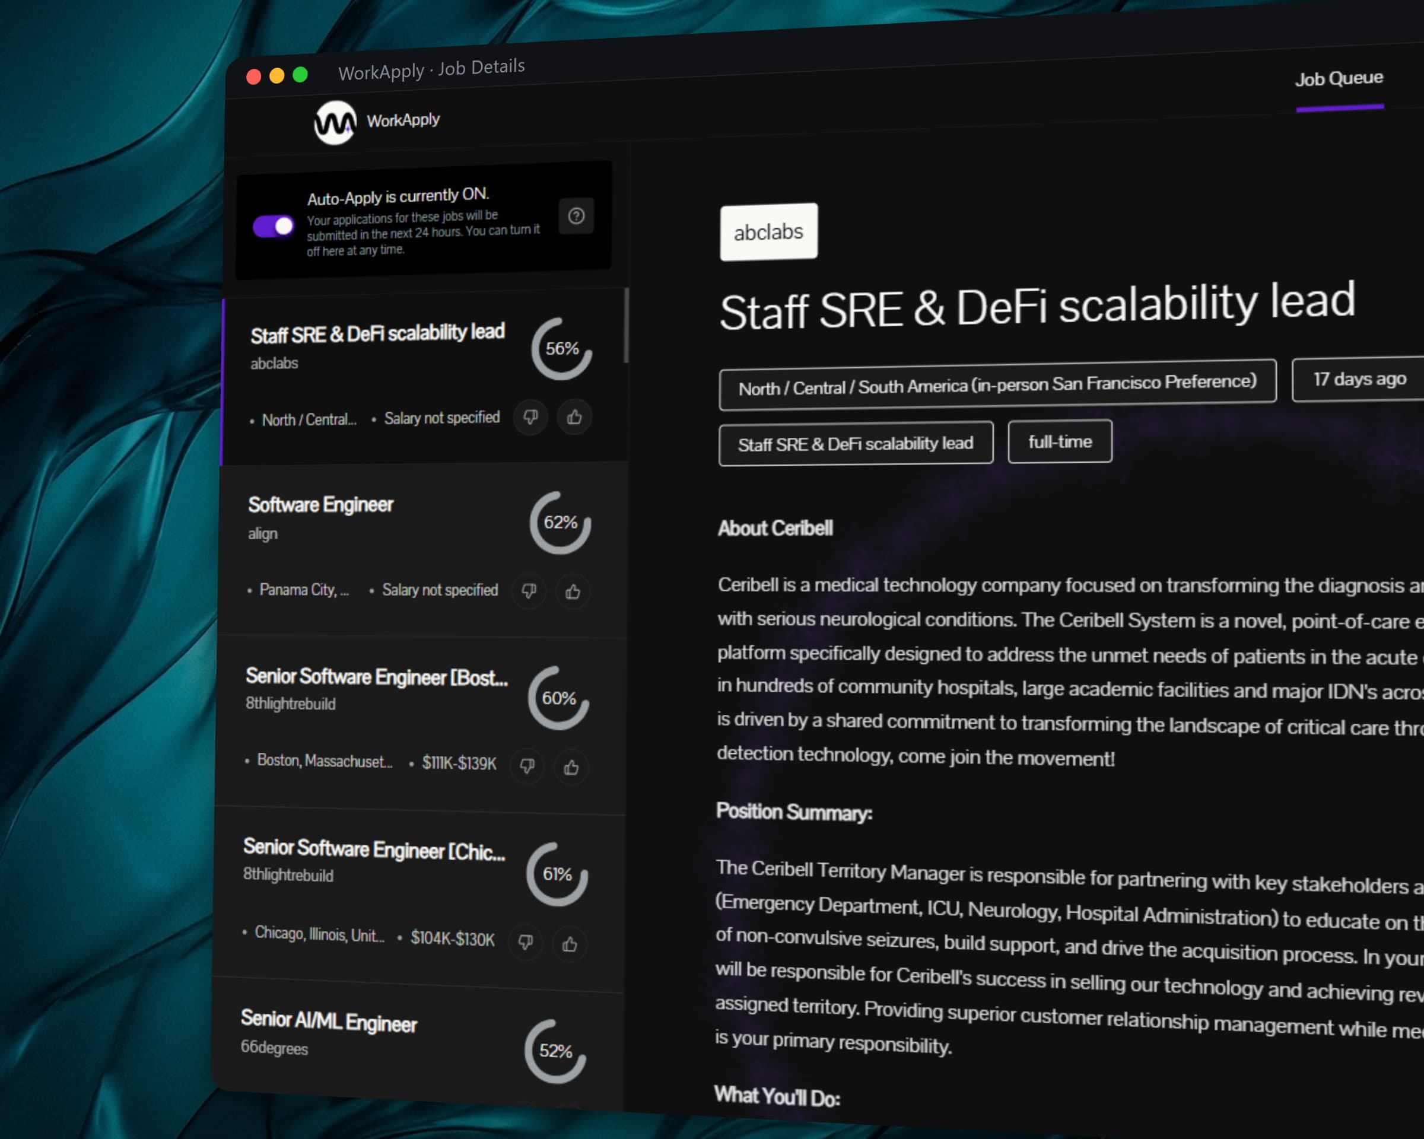Click the North / Central / South America location tag
Viewport: 1424px width, 1139px height.
tap(997, 384)
